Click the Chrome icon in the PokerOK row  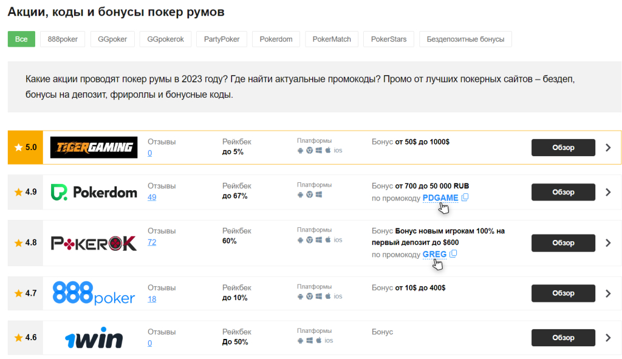(x=309, y=240)
